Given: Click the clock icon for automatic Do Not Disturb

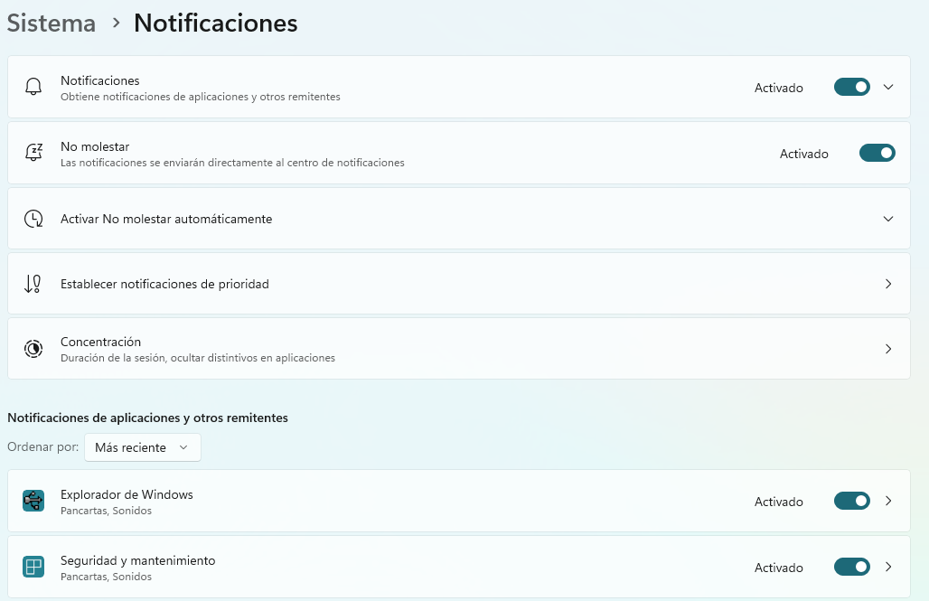Looking at the screenshot, I should pyautogui.click(x=33, y=219).
